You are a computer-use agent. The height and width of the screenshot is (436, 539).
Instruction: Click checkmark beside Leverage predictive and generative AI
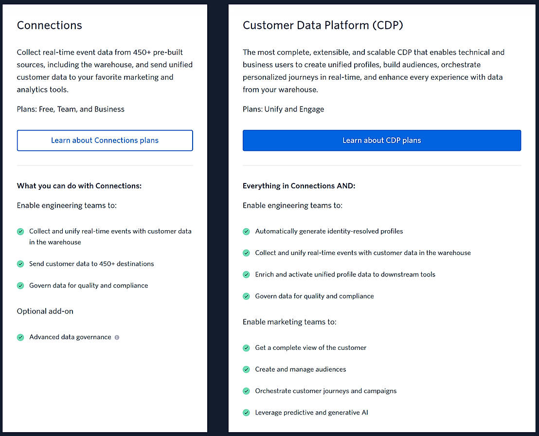click(x=246, y=413)
